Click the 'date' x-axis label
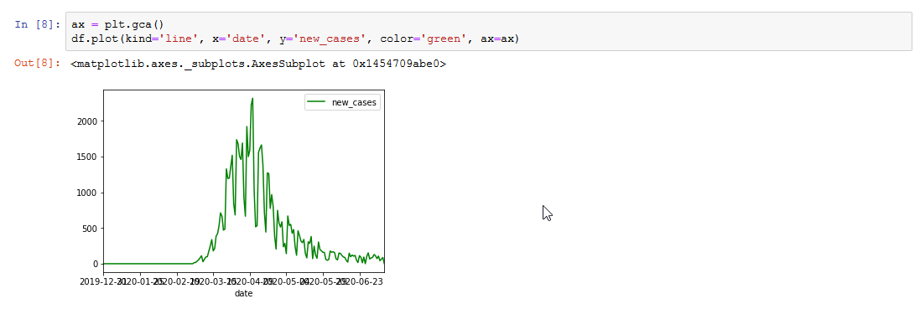Screen dimensions: 920x309 tap(243, 293)
